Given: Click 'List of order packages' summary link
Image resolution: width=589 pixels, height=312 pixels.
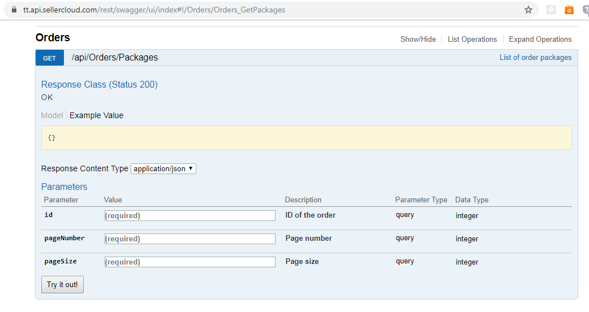Looking at the screenshot, I should click(x=535, y=58).
